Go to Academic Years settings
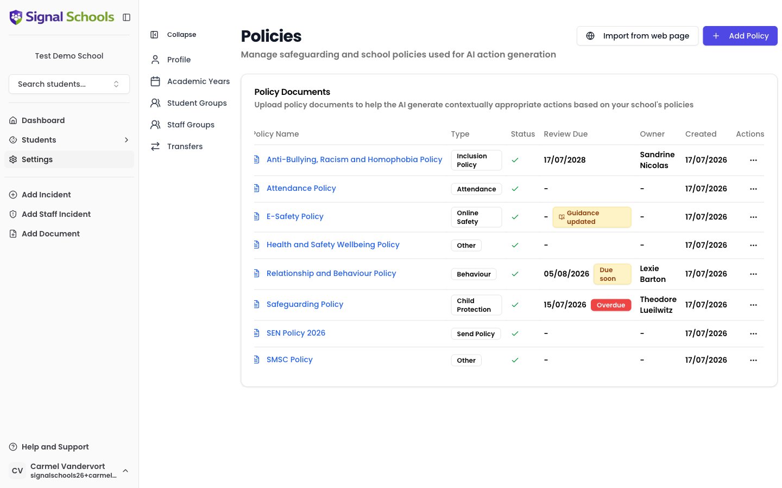The image size is (782, 488). (190, 81)
